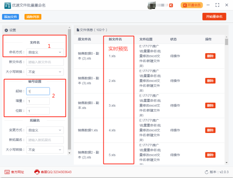Image resolution: width=233 pixels, height=178 pixels.
Task: Click the 新拓展名 input field
Action: (45, 140)
